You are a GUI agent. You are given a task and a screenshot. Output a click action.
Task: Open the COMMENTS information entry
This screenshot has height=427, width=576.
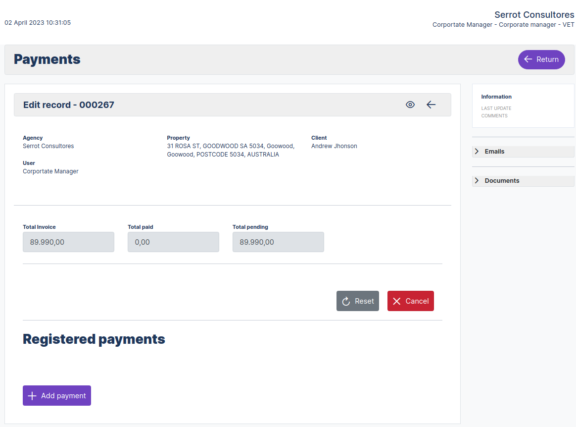coord(494,115)
